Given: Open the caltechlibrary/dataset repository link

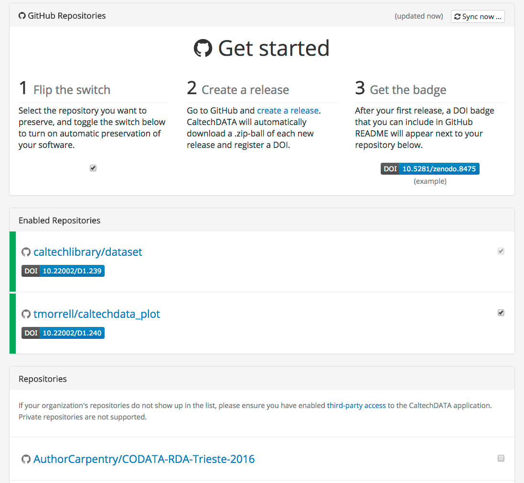Looking at the screenshot, I should coord(87,252).
